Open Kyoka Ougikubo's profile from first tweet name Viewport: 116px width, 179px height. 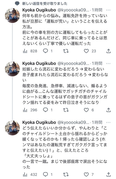tap(39, 10)
